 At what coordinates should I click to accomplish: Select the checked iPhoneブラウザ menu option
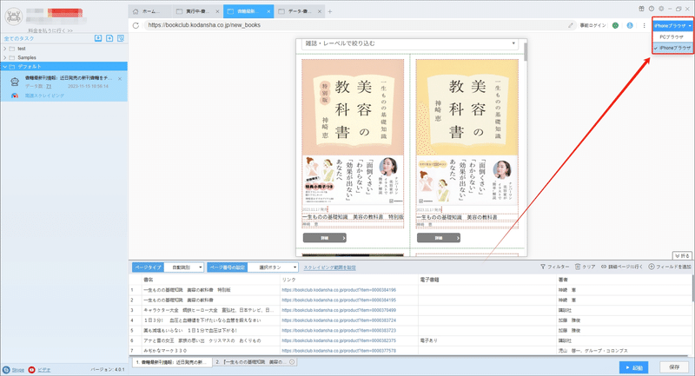click(672, 48)
